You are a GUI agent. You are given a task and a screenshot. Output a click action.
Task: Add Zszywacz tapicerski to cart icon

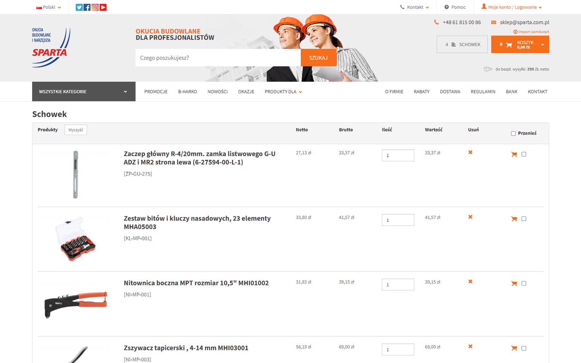[514, 348]
